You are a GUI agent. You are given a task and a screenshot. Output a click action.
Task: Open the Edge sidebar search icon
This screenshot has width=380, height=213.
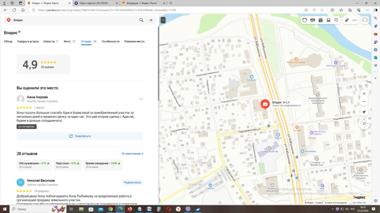pyautogui.click(x=376, y=18)
